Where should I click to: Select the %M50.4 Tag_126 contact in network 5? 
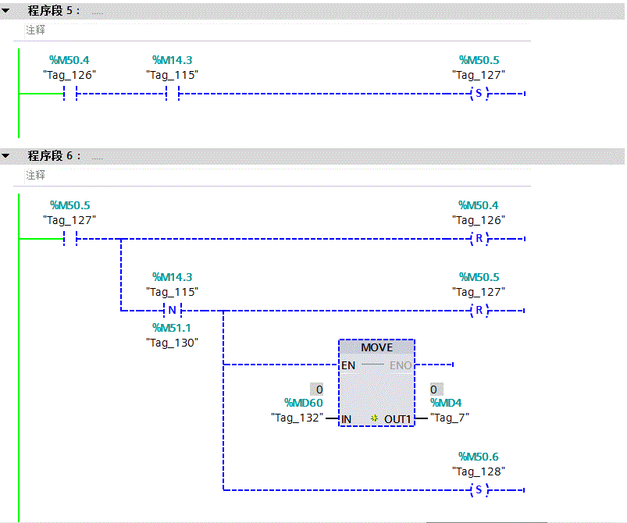click(70, 94)
